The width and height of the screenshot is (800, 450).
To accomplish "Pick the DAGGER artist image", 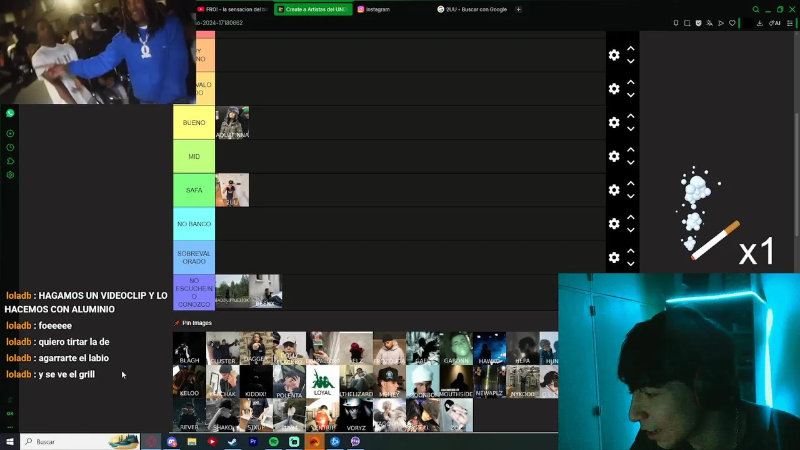I will tap(256, 348).
